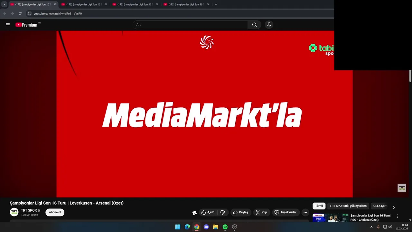Viewport: 412px width, 232px height.
Task: View site information icon in address bar
Action: [29, 14]
